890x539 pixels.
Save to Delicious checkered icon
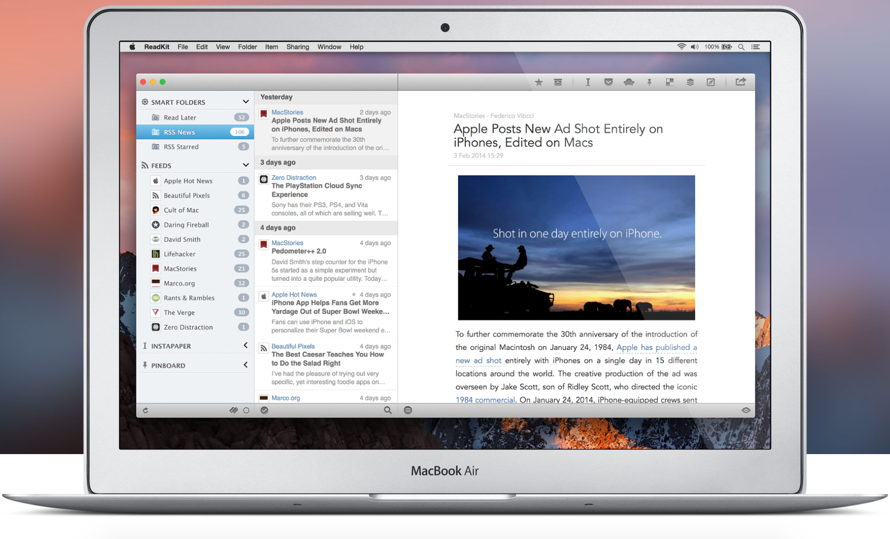click(669, 83)
